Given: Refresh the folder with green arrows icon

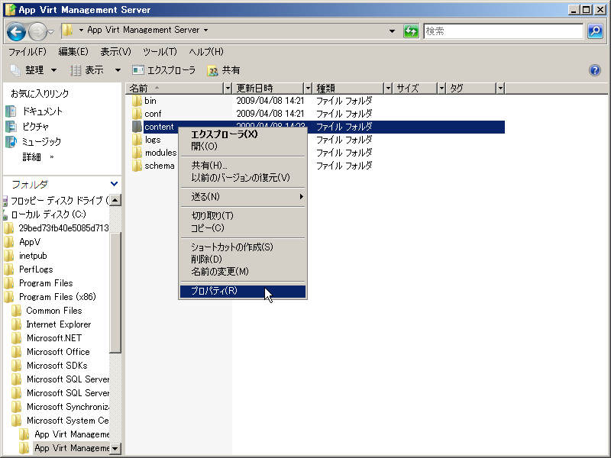Looking at the screenshot, I should pos(411,31).
